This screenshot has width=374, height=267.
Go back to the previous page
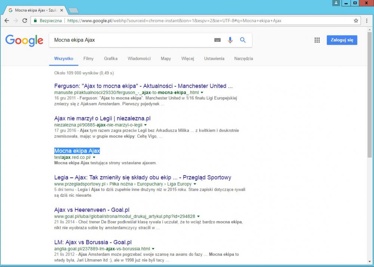tap(7, 21)
